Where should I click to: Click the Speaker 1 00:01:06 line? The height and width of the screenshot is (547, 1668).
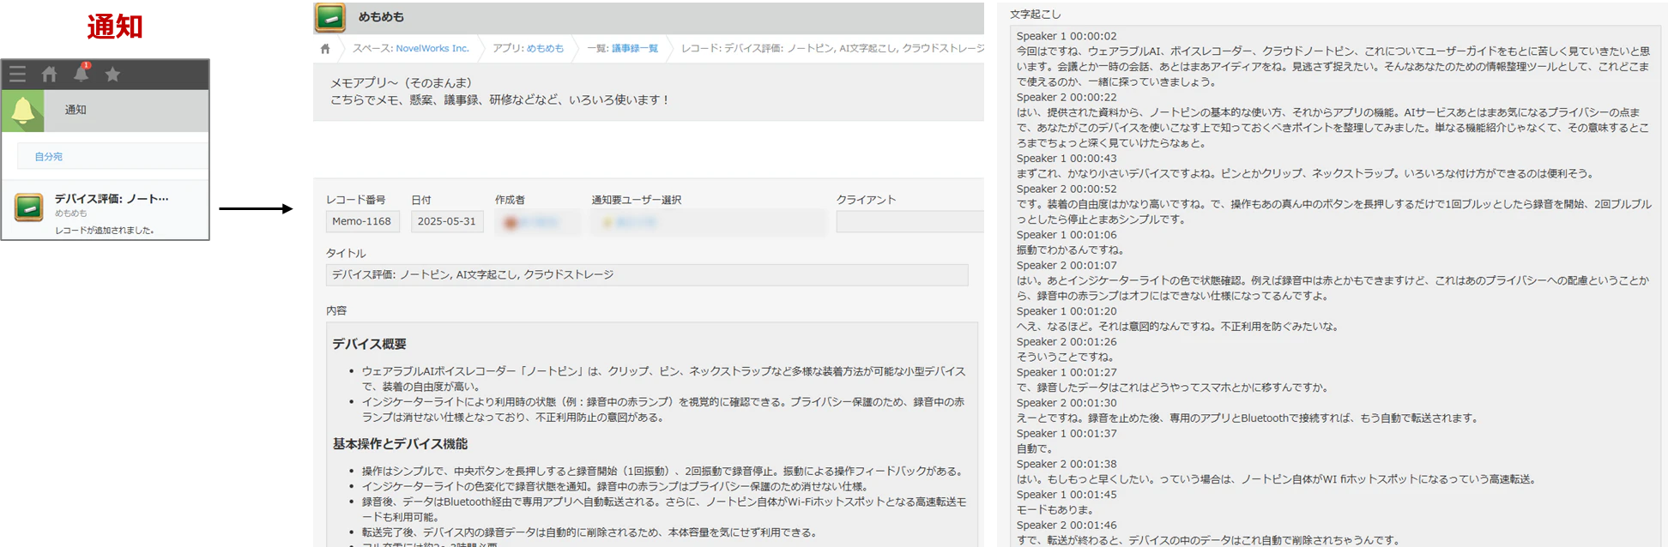click(x=1067, y=235)
